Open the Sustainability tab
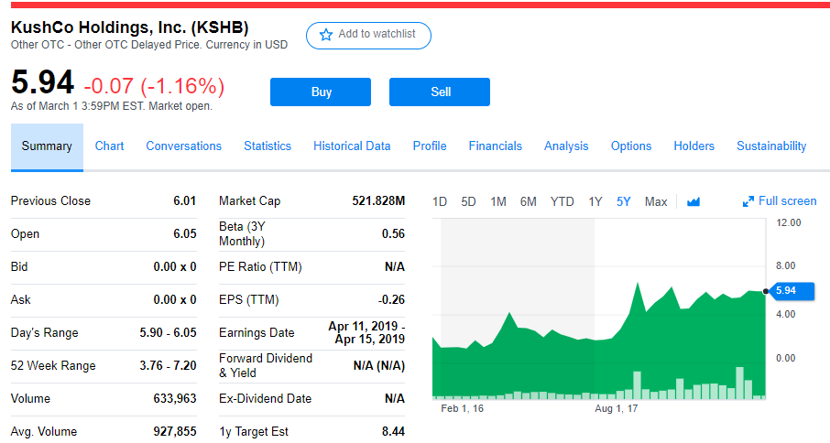 tap(771, 146)
